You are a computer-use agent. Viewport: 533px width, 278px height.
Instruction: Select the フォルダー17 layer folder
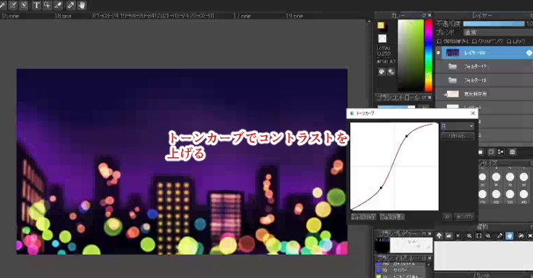484,66
